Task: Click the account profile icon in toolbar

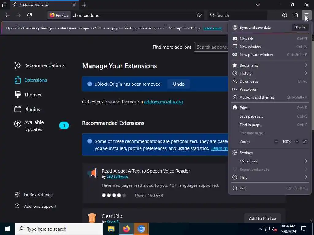Action: coord(285,15)
